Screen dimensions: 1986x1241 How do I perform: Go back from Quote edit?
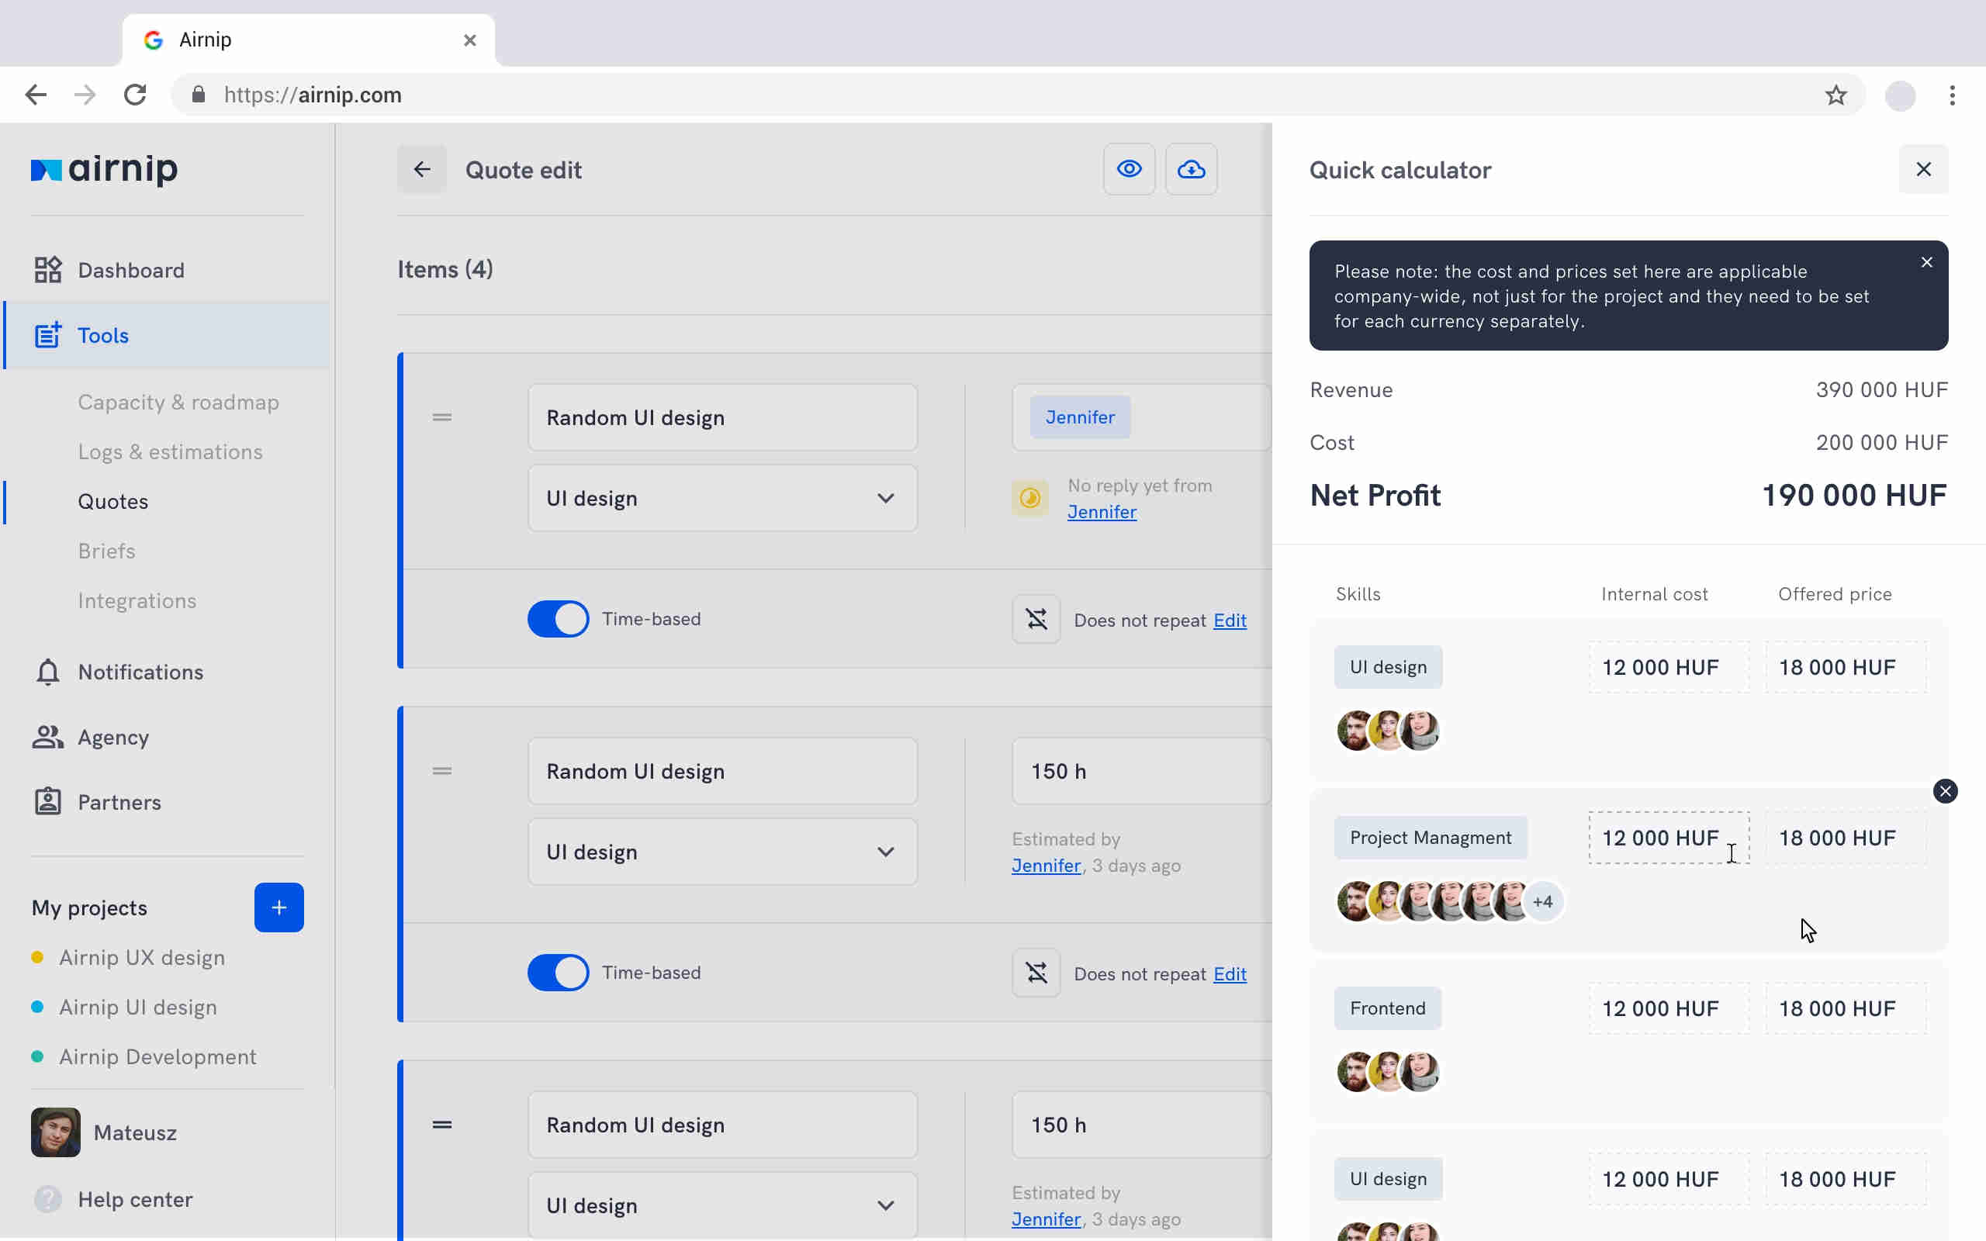click(x=422, y=169)
